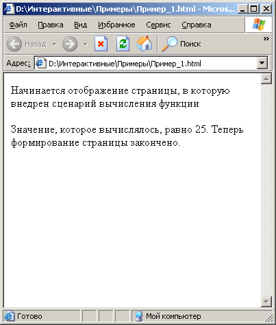Go to the home page via house icon
This screenshot has height=325, width=276.
[145, 44]
